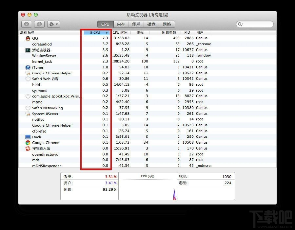
Task: Click the yellow minimize window button
Action: (x=29, y=15)
